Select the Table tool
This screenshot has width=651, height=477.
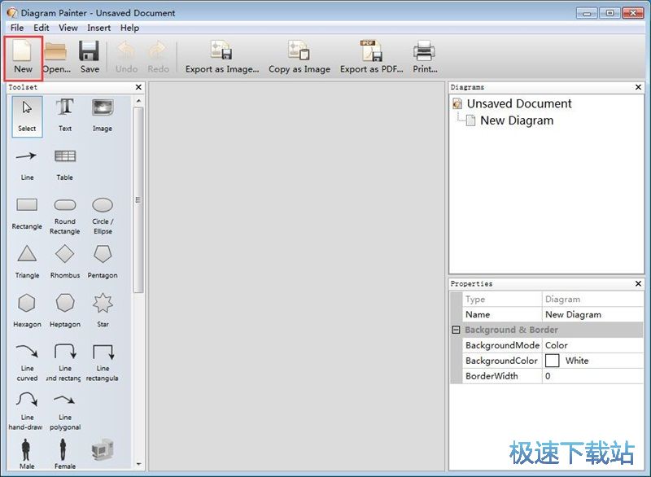[x=65, y=165]
